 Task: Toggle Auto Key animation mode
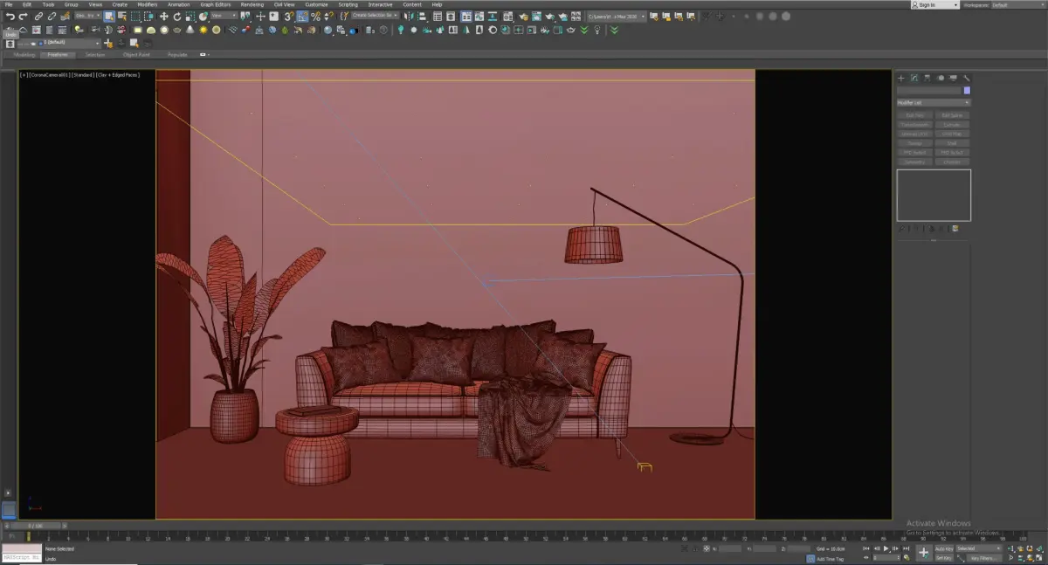coord(944,548)
